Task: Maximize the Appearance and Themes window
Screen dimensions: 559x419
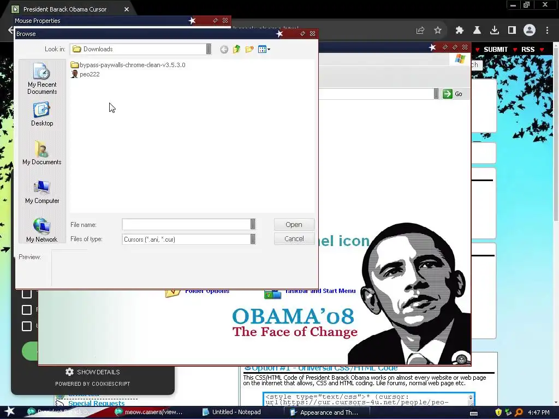Action: [455, 47]
